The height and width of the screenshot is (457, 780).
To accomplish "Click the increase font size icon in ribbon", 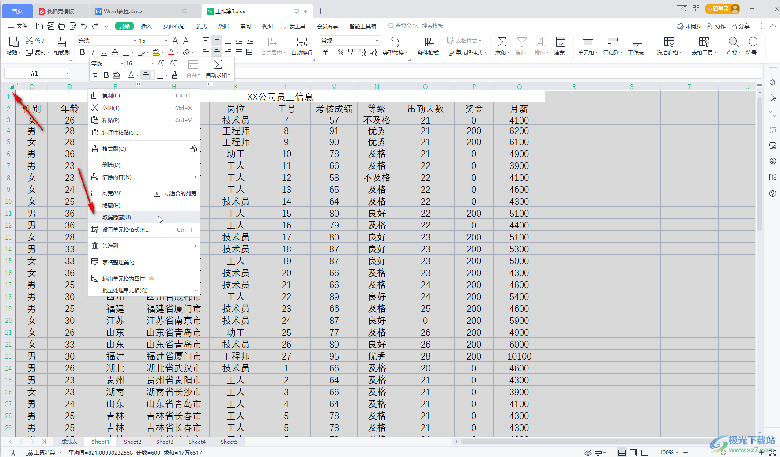I will click(176, 41).
